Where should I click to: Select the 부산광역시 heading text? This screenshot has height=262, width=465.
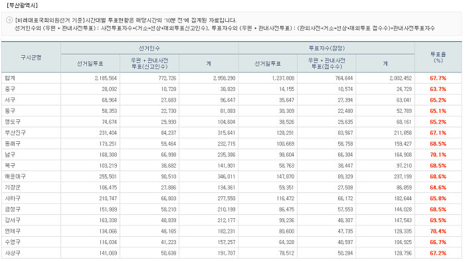pos(22,5)
